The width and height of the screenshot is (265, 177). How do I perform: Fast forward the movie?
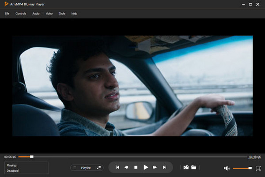pos(155,167)
